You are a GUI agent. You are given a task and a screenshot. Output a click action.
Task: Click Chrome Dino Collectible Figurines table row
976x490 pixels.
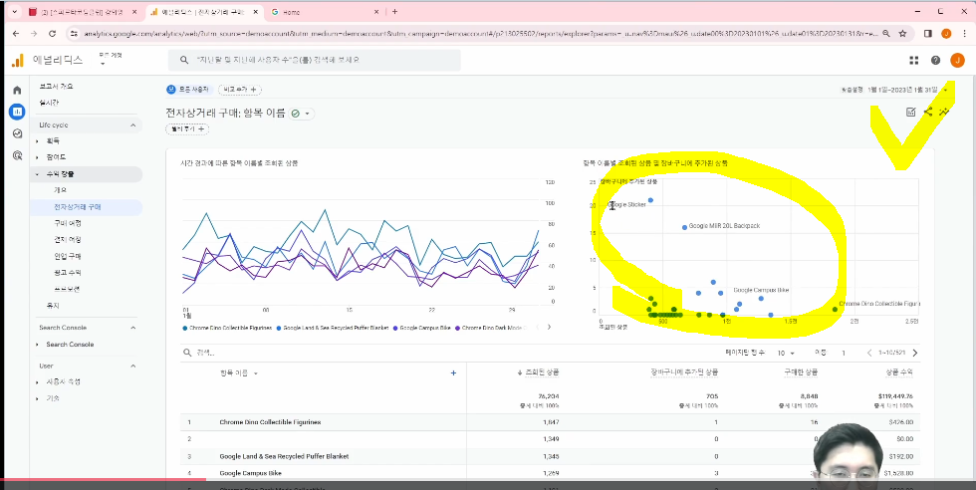click(550, 422)
